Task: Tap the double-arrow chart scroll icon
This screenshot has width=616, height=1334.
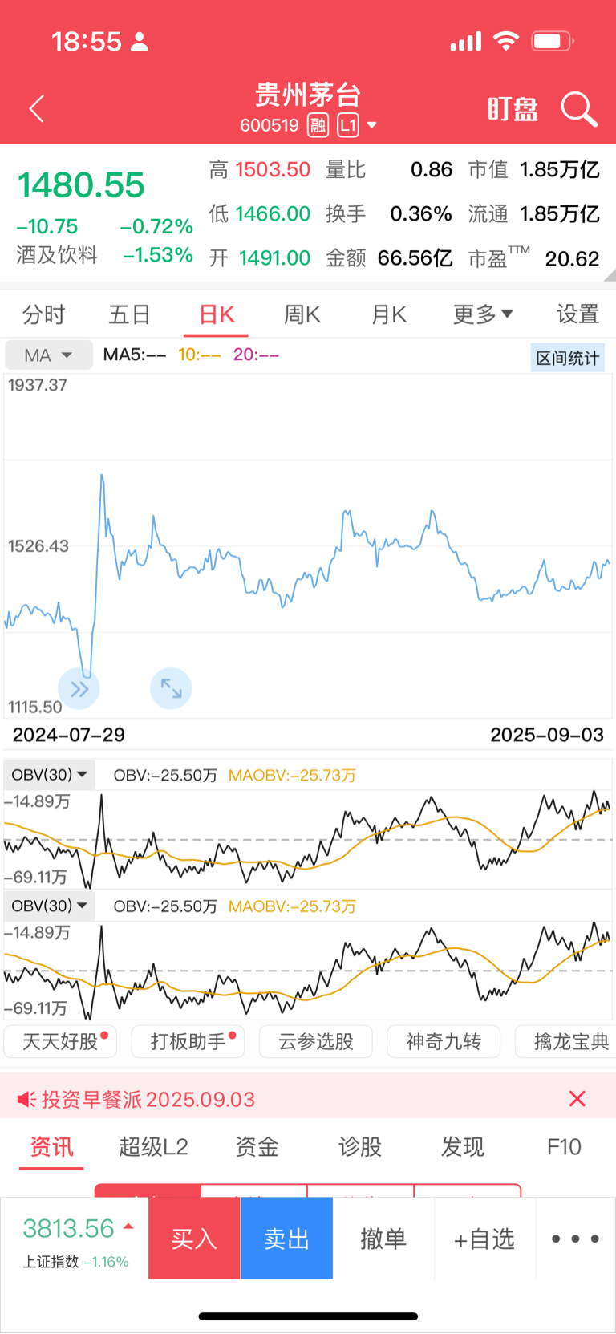Action: coord(79,688)
